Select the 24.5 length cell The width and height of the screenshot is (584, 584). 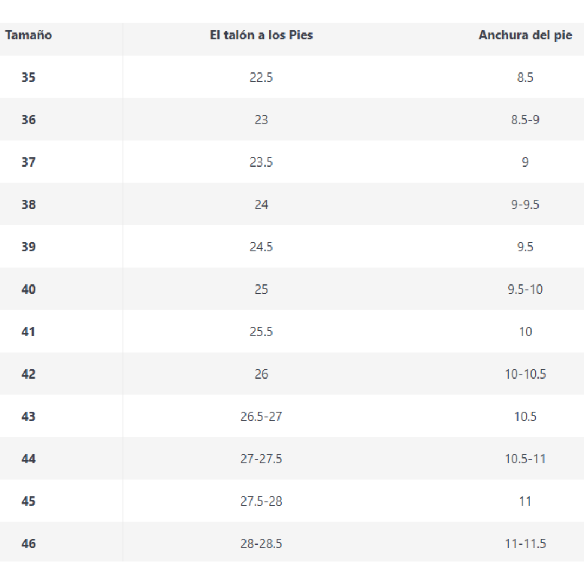[x=261, y=247]
